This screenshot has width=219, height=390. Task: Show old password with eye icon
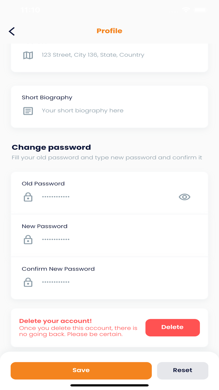185,197
